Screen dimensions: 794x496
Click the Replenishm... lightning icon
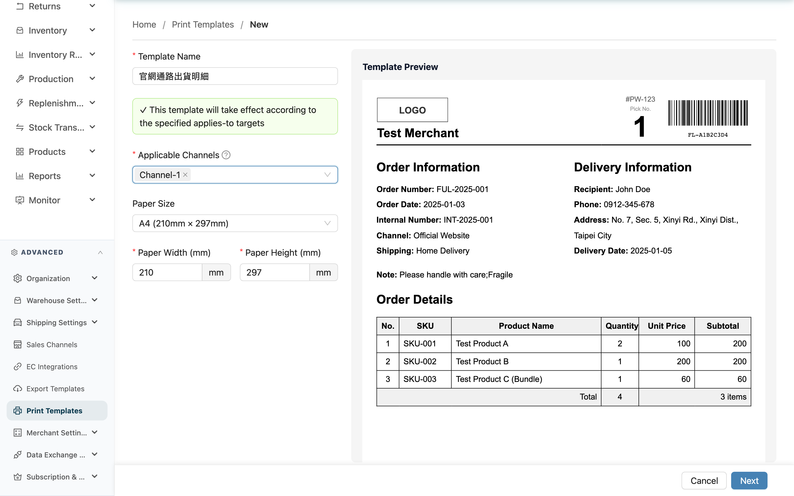click(x=20, y=103)
